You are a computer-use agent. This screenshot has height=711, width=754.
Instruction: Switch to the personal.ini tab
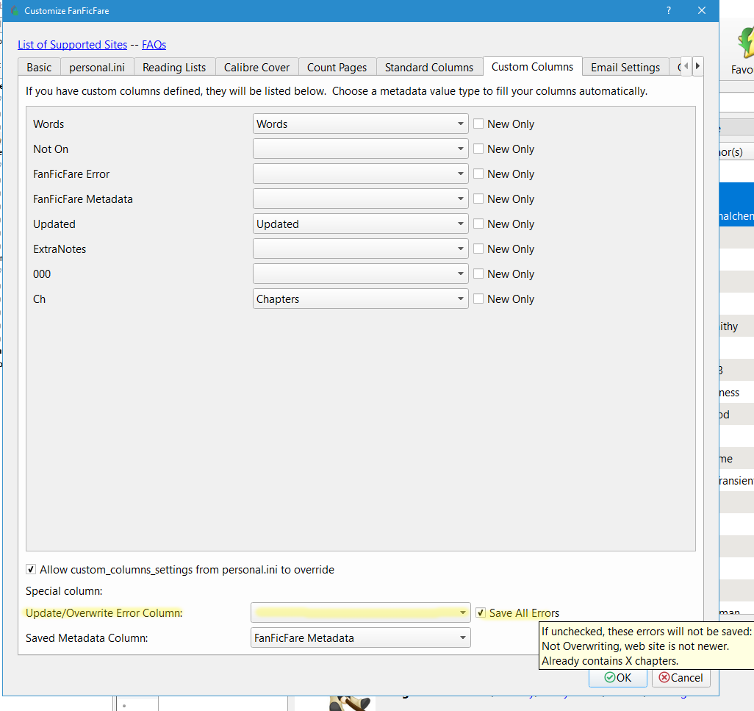pyautogui.click(x=97, y=68)
